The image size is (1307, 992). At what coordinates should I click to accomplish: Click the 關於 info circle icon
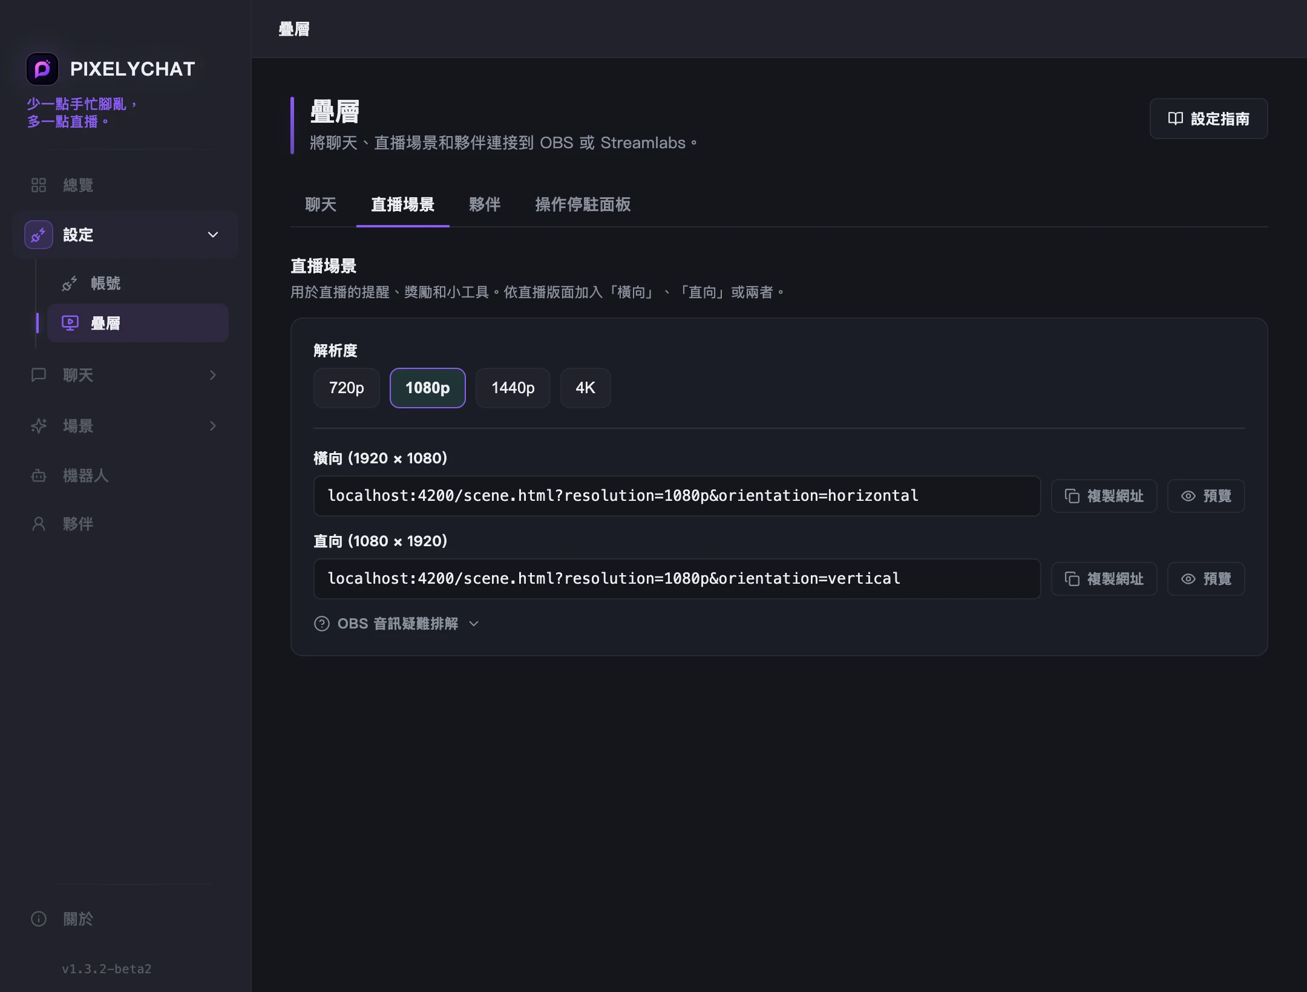(39, 919)
